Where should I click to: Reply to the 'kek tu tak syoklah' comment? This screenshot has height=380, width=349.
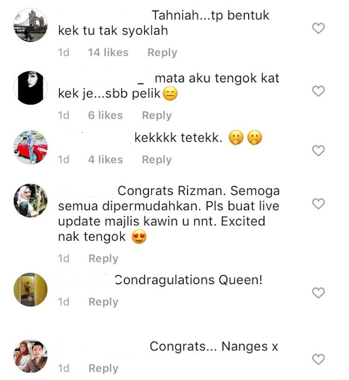(162, 53)
